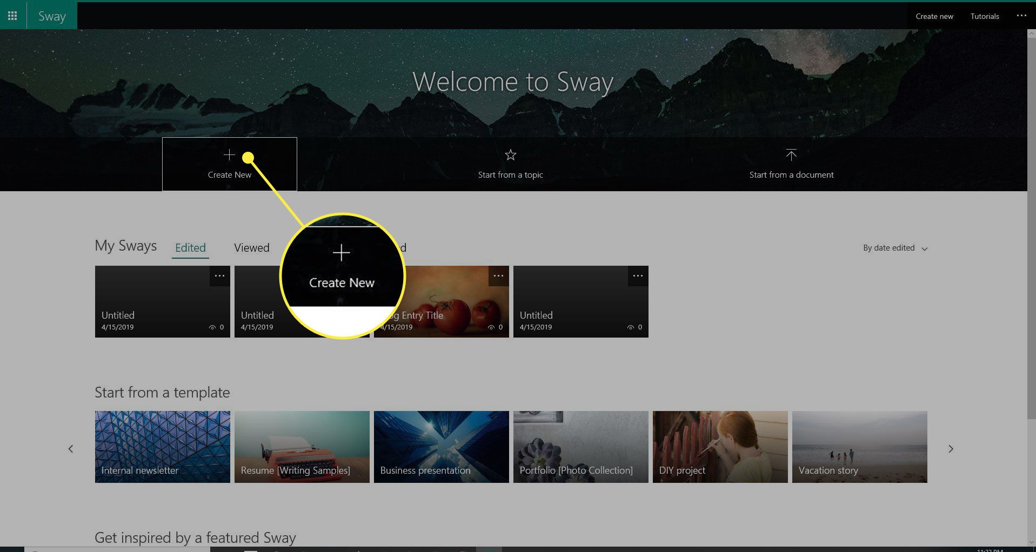Click Create new in top bar
Screen dimensions: 1036x552
pyautogui.click(x=934, y=16)
